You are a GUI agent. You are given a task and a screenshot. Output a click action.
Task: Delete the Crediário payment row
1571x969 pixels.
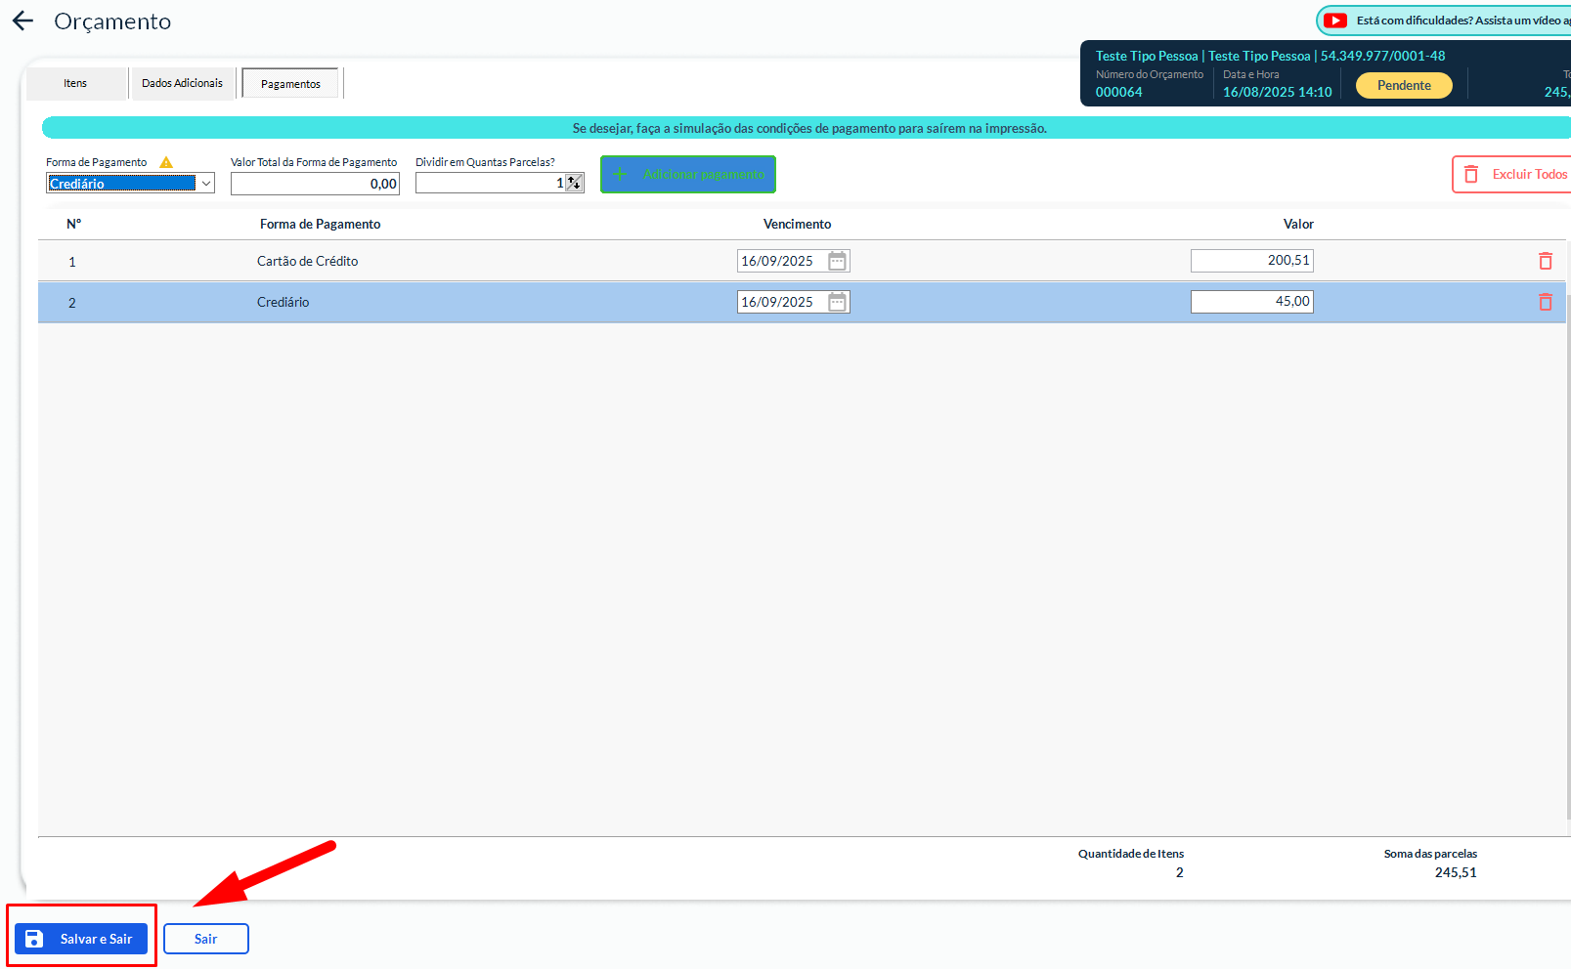1545,302
